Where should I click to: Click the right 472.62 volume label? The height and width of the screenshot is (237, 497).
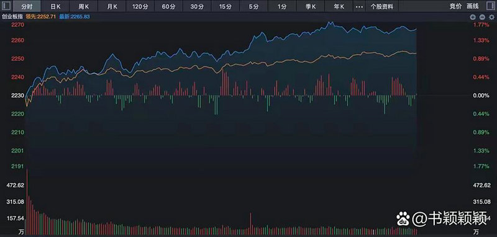click(x=482, y=186)
